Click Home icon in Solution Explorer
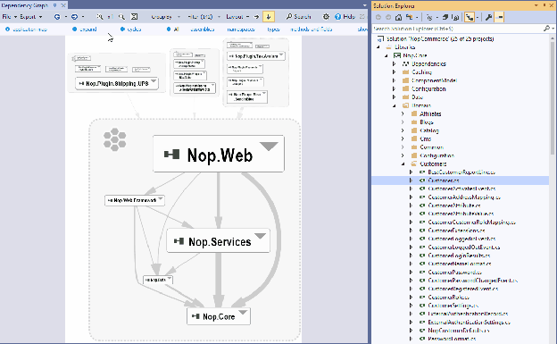 point(399,17)
